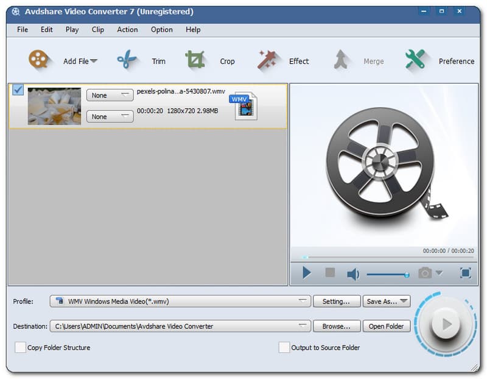487x379 pixels.
Task: Uncheck the pexels-polina video file checkbox
Action: pos(18,90)
